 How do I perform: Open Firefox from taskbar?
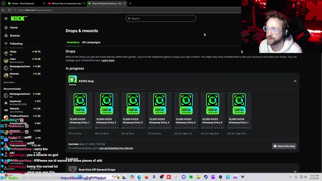[147, 177]
